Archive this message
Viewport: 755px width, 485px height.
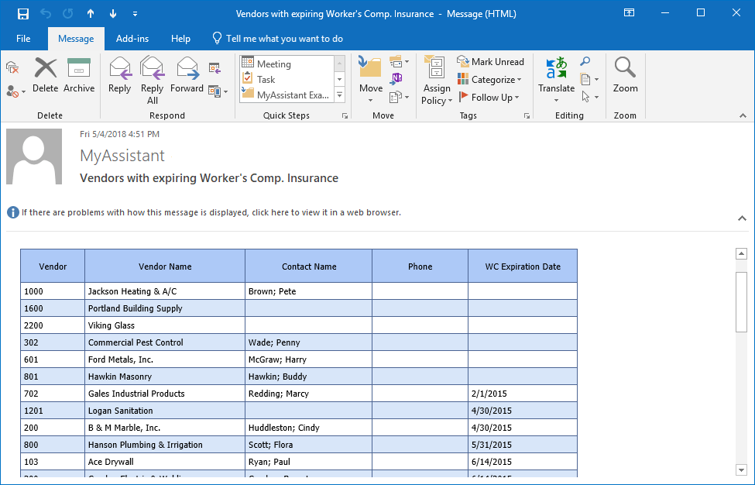coord(79,75)
